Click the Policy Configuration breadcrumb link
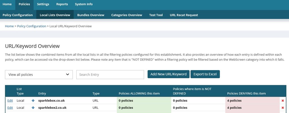 pyautogui.click(x=32, y=26)
